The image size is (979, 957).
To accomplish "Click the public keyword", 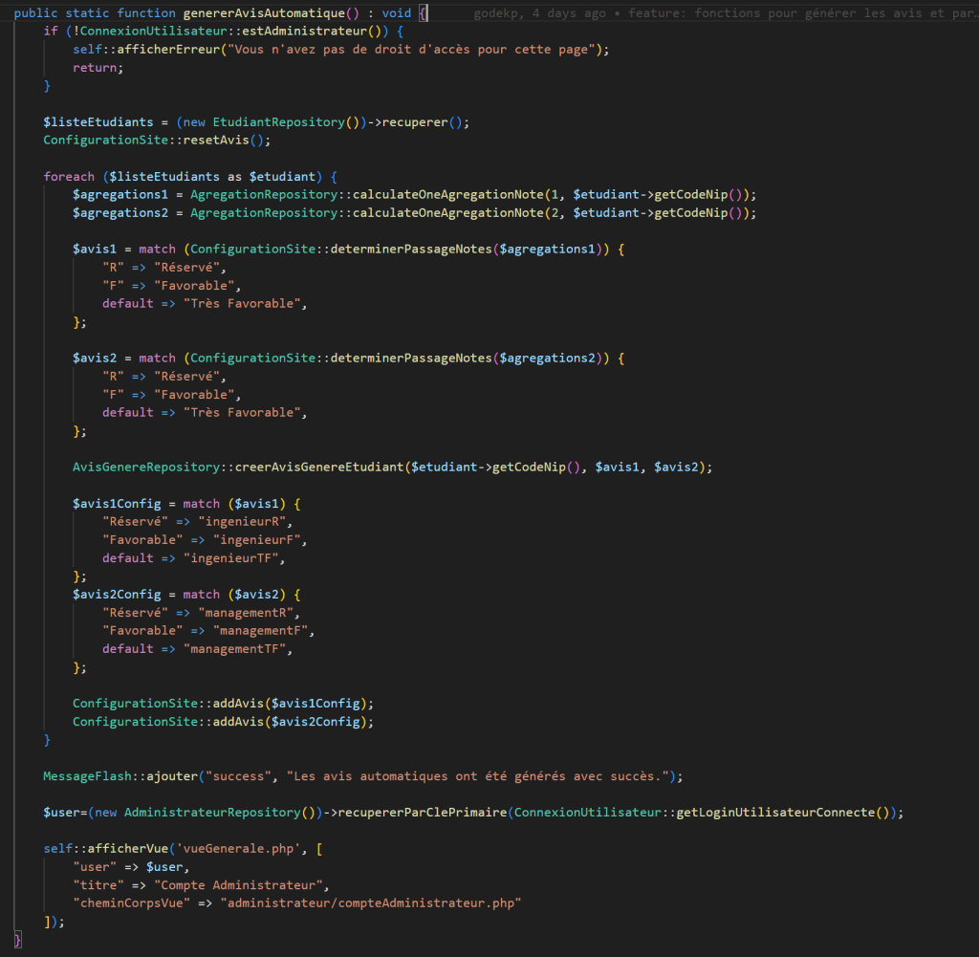I will coord(35,13).
